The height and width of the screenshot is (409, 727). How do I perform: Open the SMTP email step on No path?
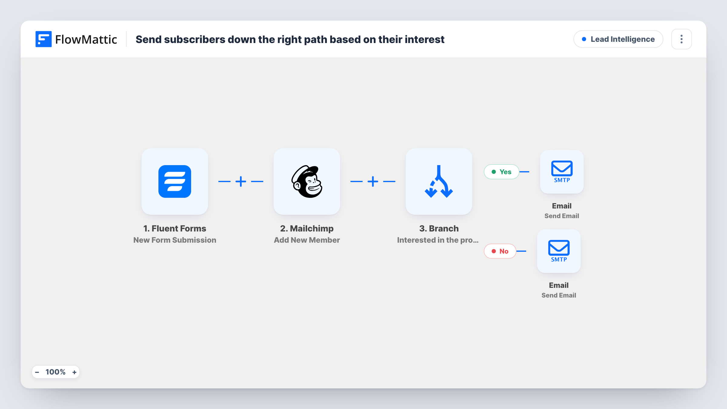pos(559,251)
